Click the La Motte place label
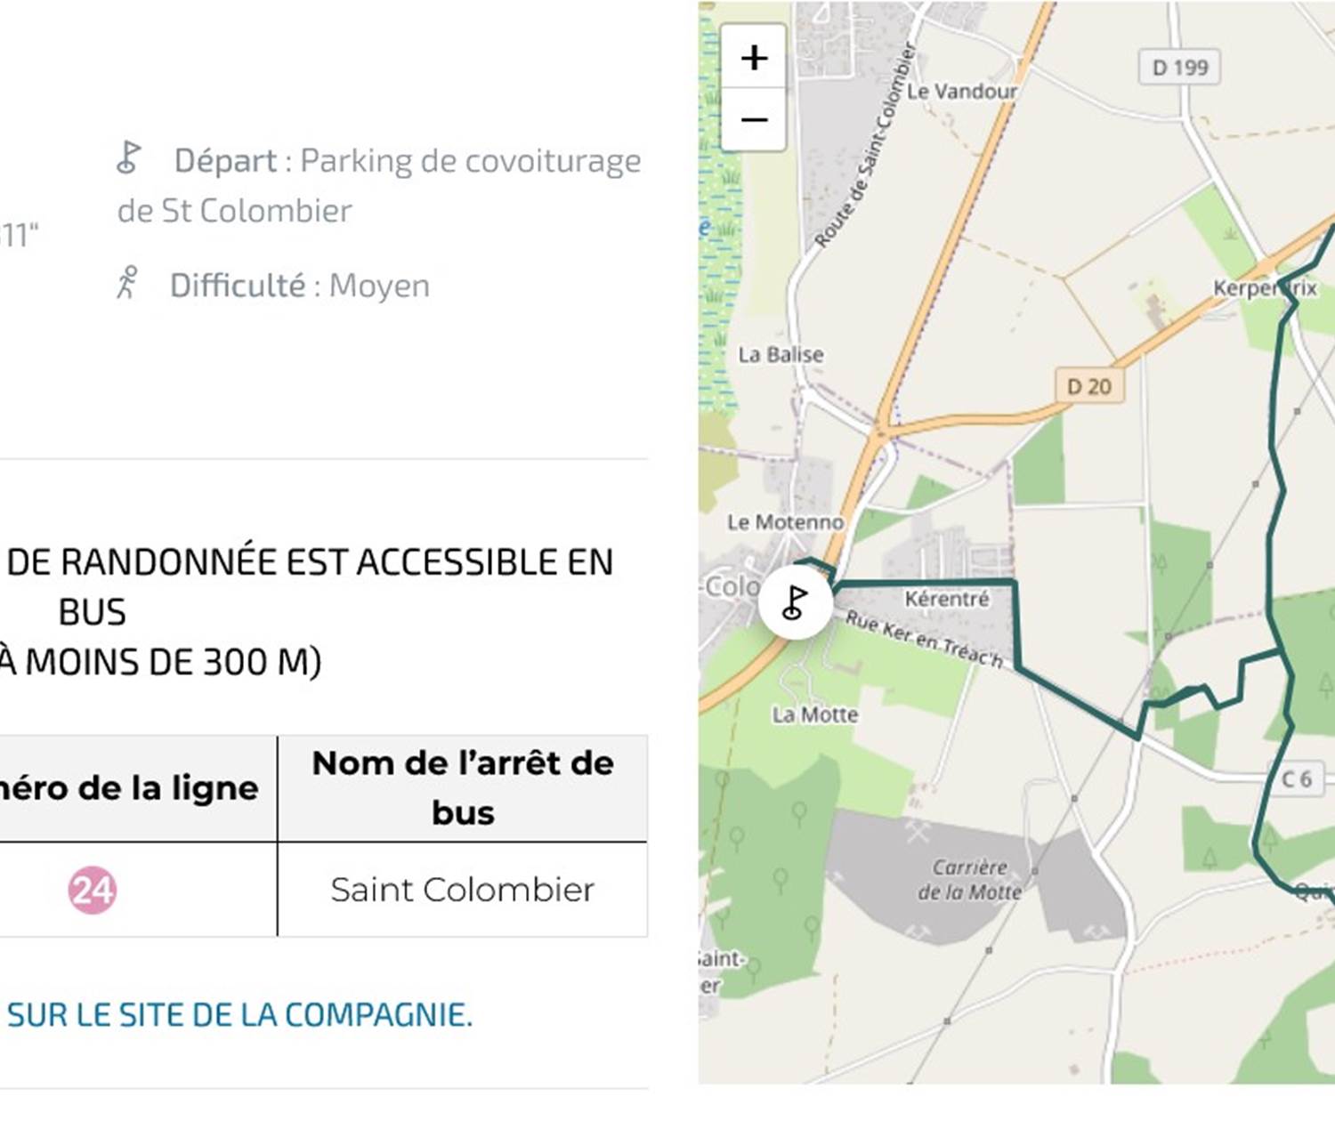The image size is (1335, 1121). (814, 714)
